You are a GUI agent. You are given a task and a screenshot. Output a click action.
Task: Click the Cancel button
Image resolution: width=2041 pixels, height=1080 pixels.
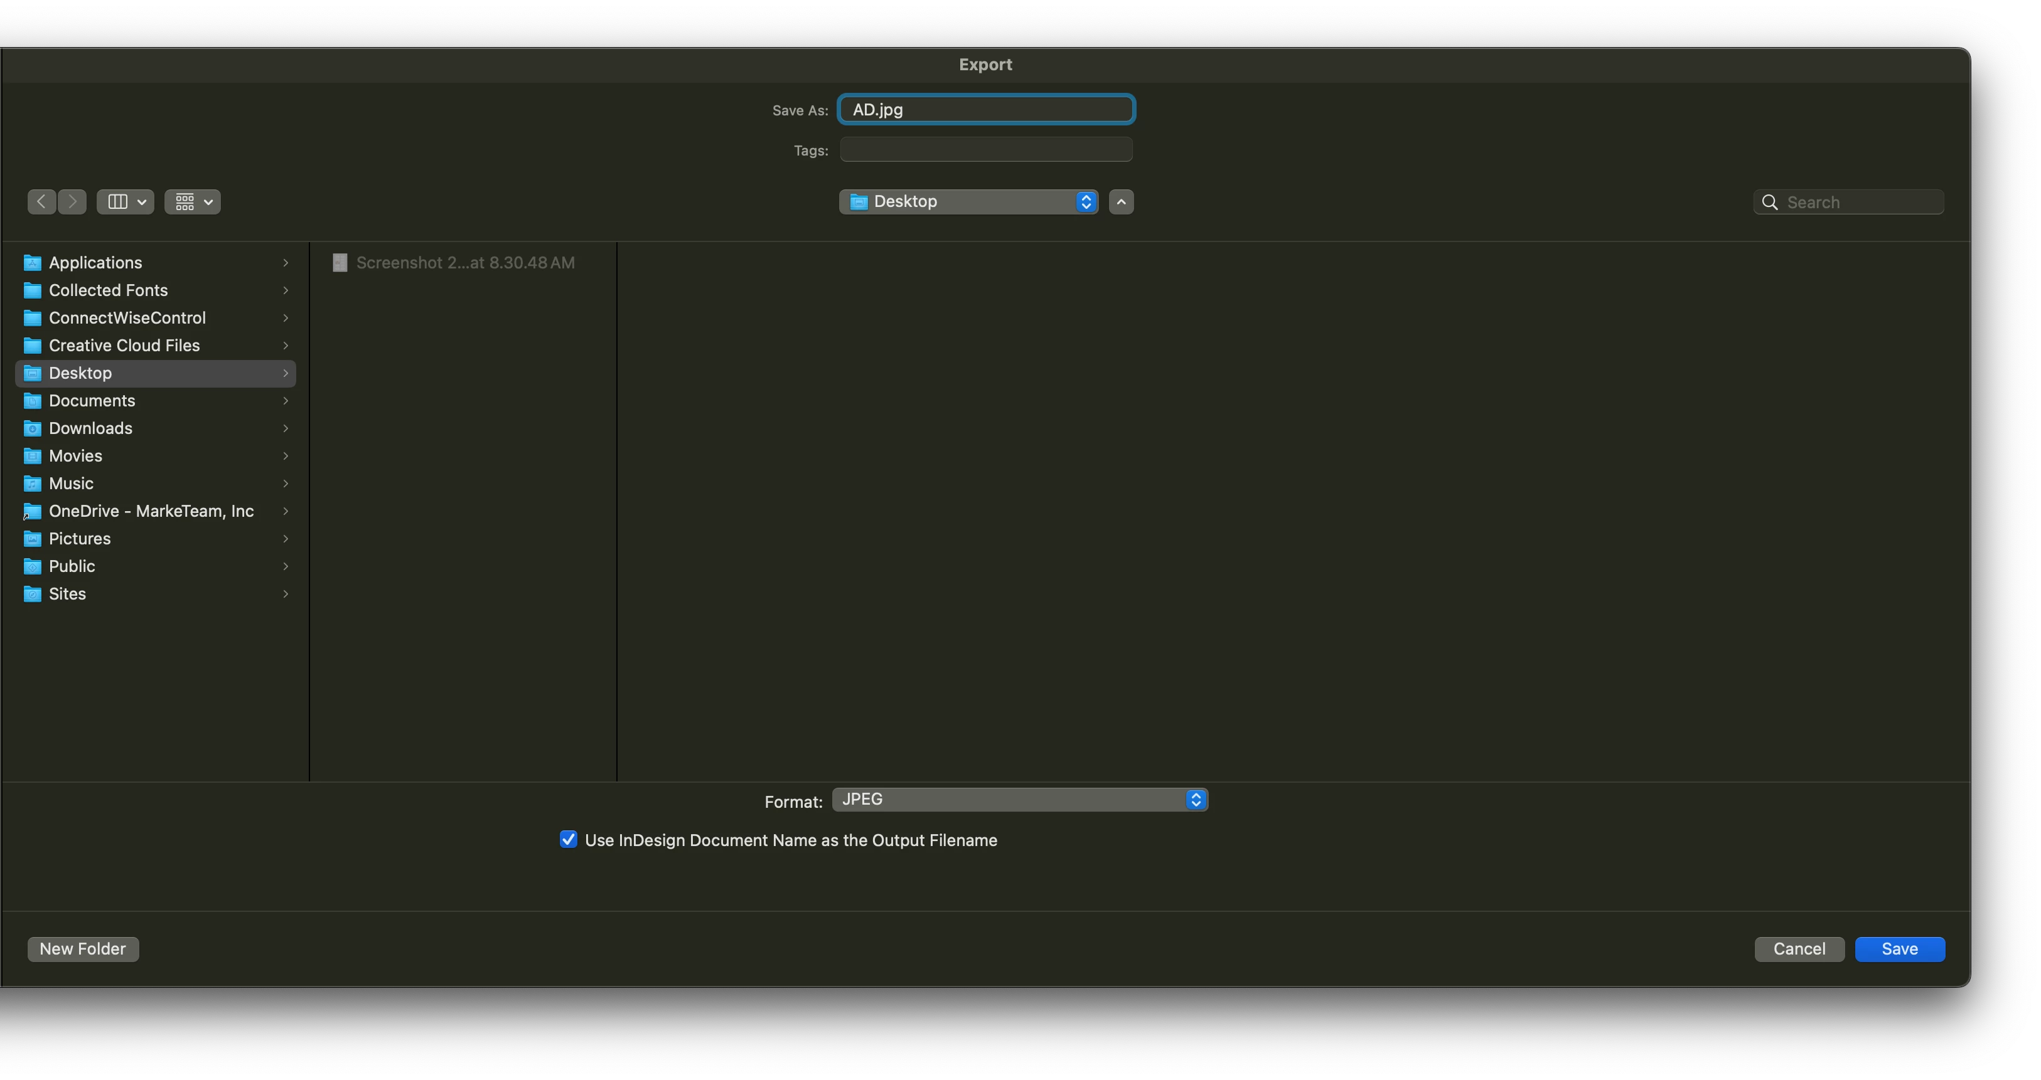coord(1799,950)
